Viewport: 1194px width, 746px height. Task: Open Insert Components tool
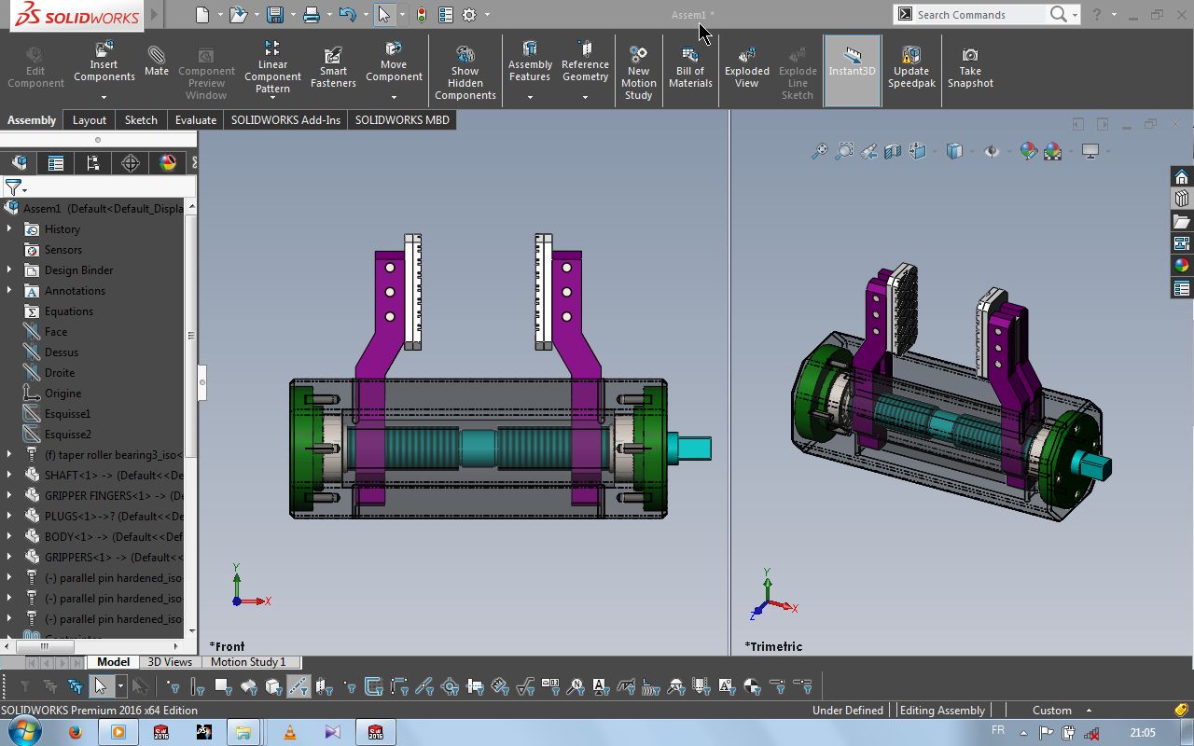coord(104,63)
